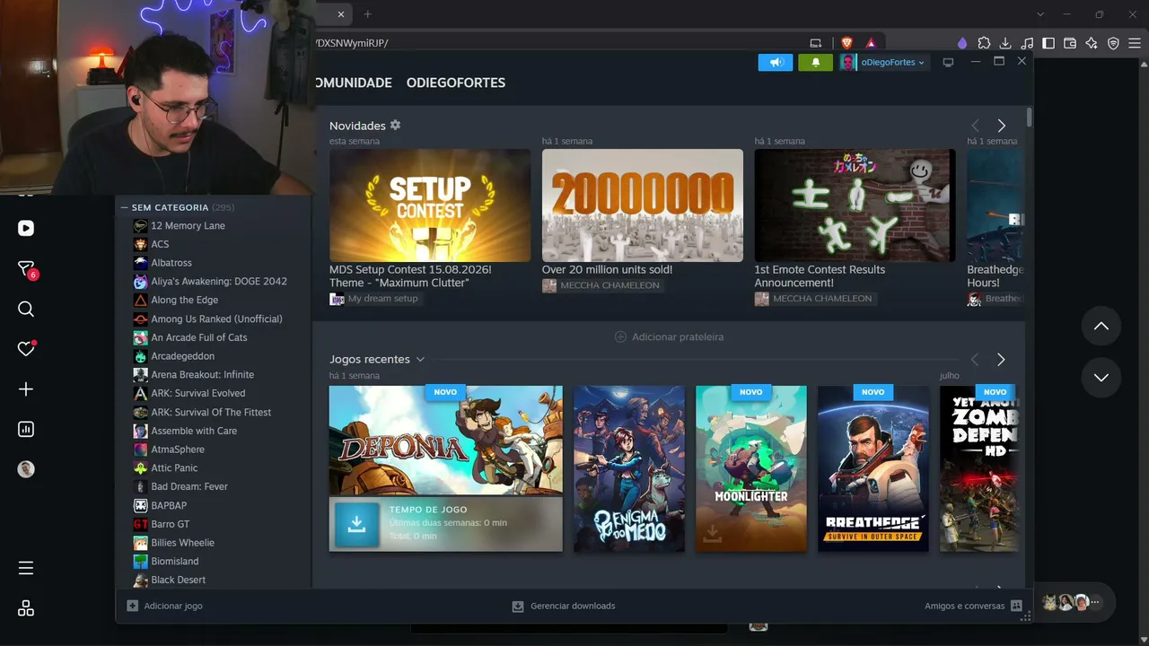Open browser extensions puzzle icon
The height and width of the screenshot is (646, 1149).
click(984, 43)
